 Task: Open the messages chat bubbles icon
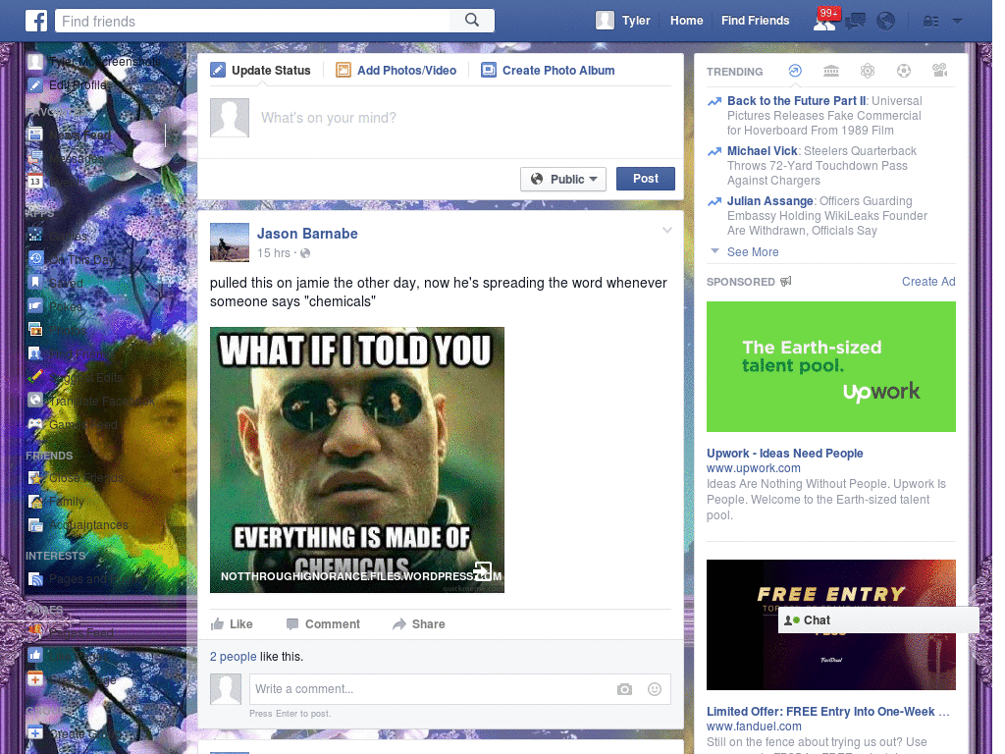855,22
